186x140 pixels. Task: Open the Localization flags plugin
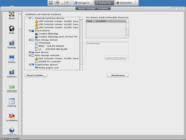tap(12, 117)
